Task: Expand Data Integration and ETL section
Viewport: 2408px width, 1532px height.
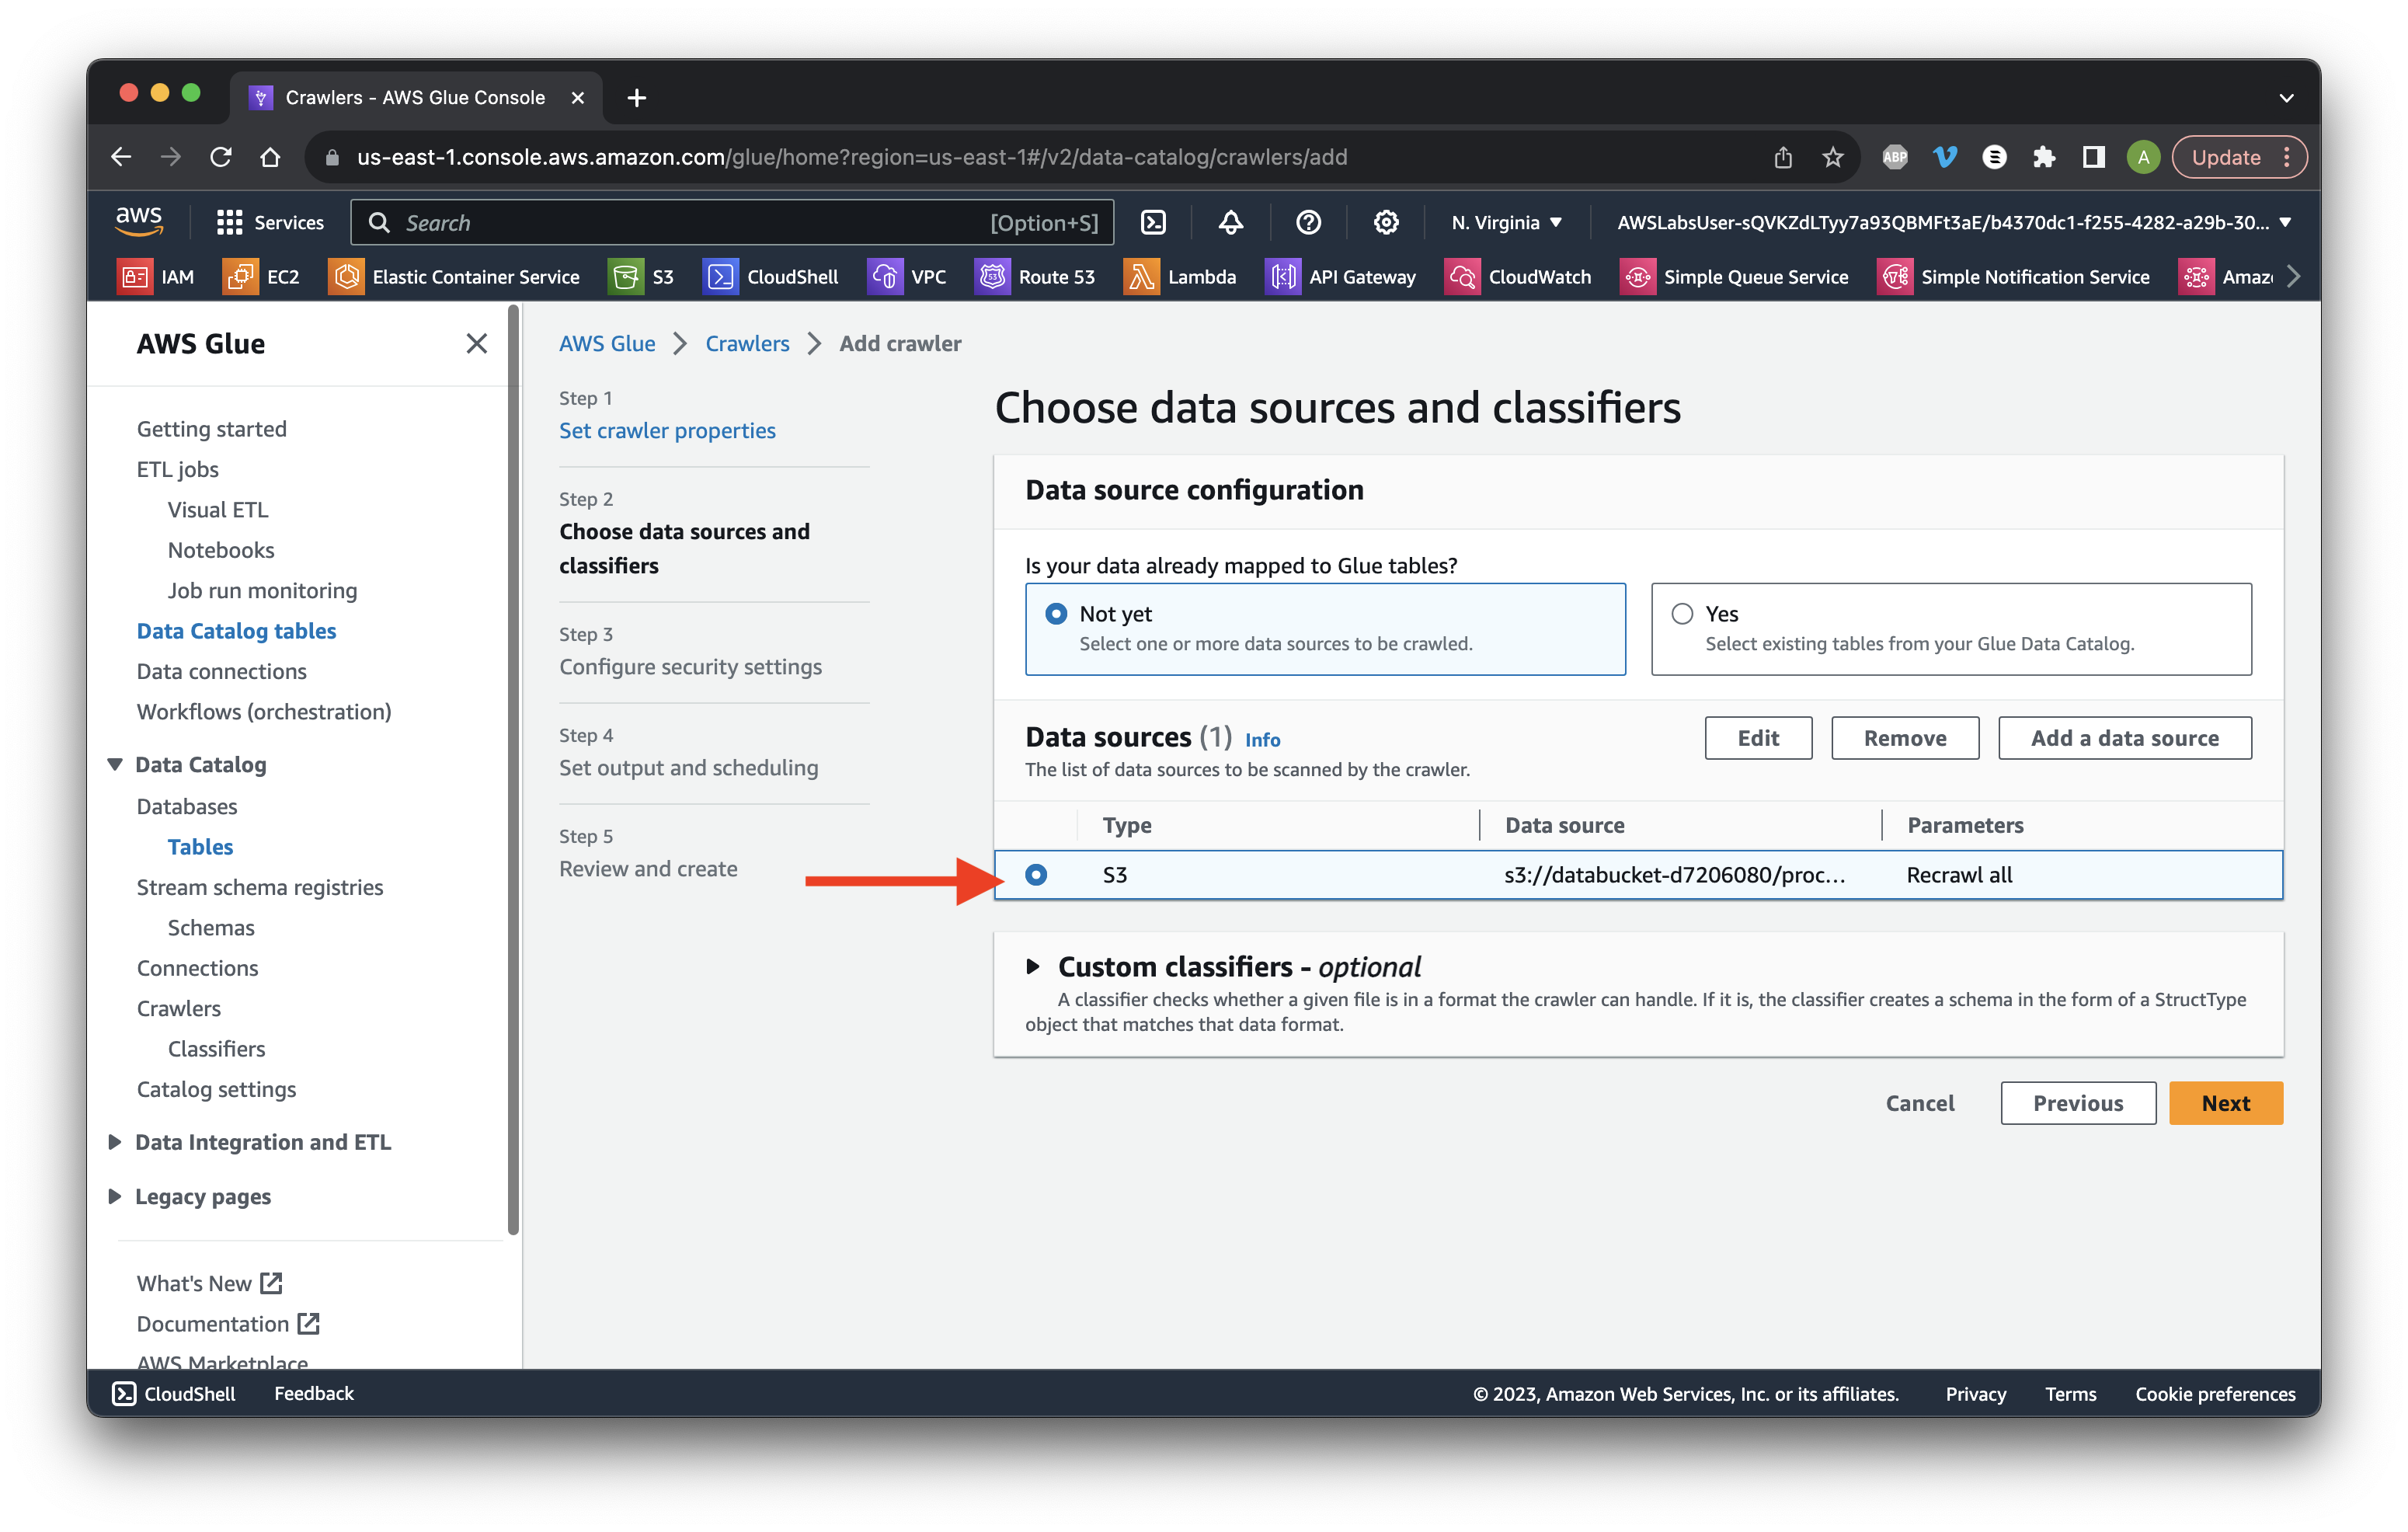Action: click(115, 1142)
